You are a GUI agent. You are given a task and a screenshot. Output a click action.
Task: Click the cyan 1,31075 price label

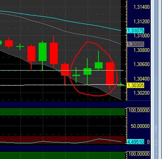coord(135,31)
